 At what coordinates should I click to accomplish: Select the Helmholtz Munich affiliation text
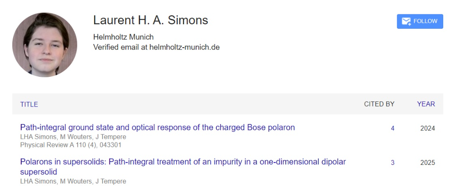click(x=123, y=37)
